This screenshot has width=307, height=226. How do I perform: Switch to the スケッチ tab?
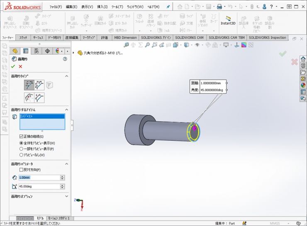(23, 38)
